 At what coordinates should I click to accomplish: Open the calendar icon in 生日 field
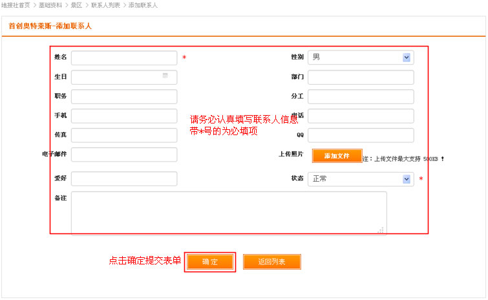[165, 76]
